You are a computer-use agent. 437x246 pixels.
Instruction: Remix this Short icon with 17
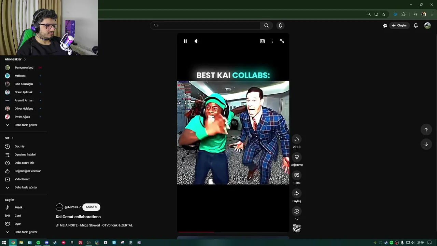click(x=297, y=211)
